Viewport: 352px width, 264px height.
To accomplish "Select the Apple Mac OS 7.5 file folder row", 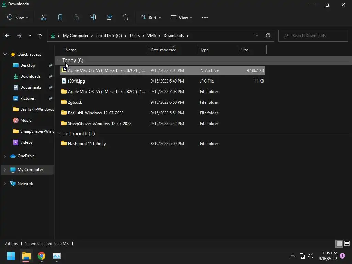I will 163,91.
